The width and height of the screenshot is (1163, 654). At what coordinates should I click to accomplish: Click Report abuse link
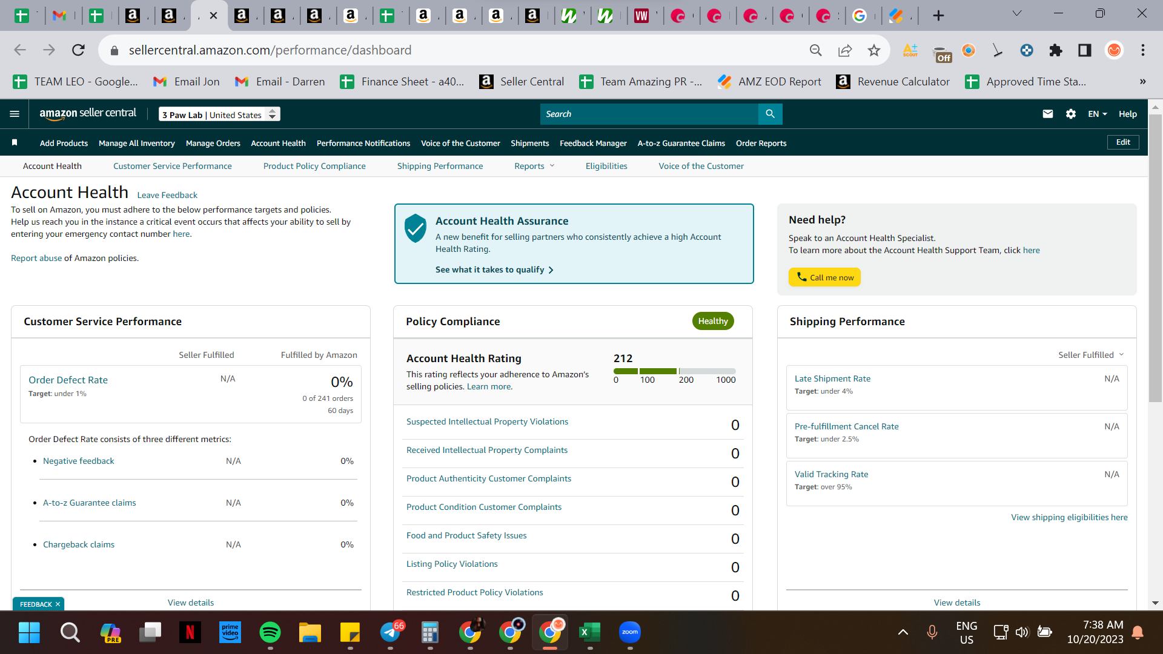pyautogui.click(x=36, y=258)
